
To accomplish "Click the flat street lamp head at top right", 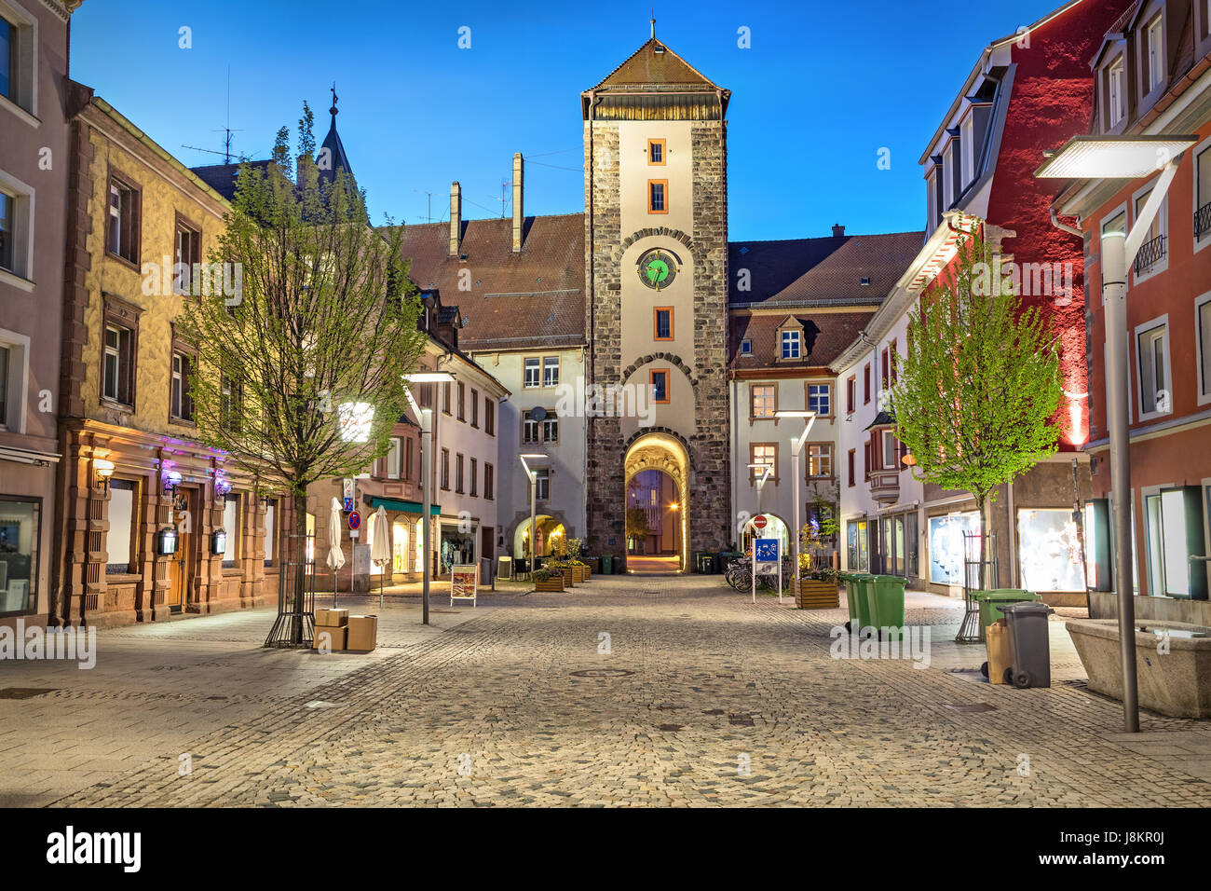I will (x=1114, y=158).
